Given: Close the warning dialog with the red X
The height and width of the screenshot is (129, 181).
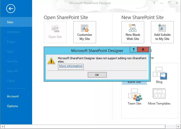Looking at the screenshot, I should 143,49.
